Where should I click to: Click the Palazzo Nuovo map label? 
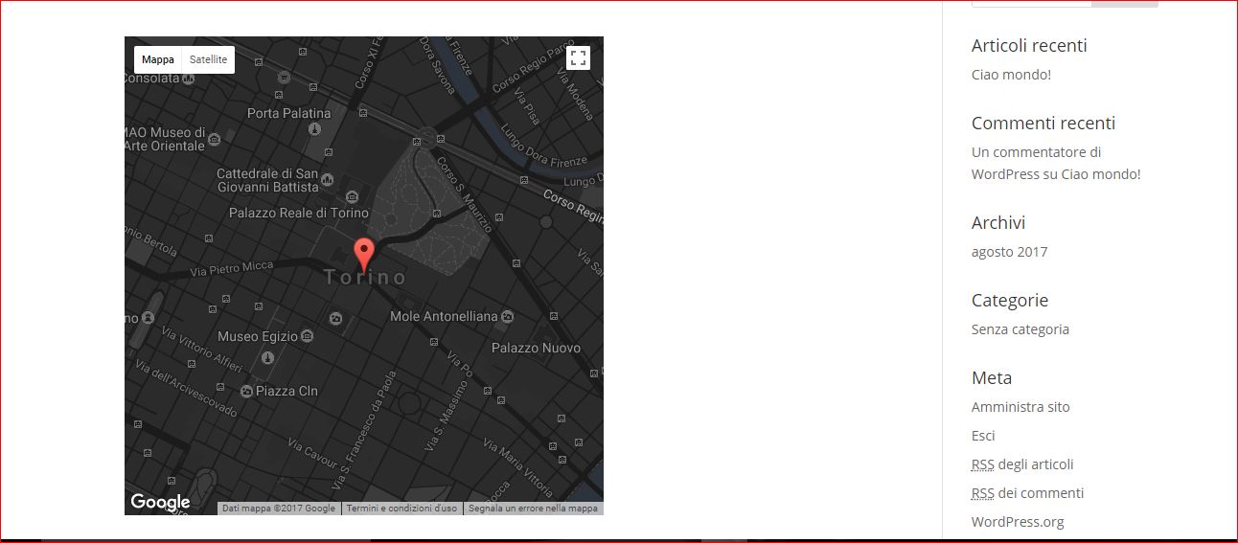[x=536, y=348]
